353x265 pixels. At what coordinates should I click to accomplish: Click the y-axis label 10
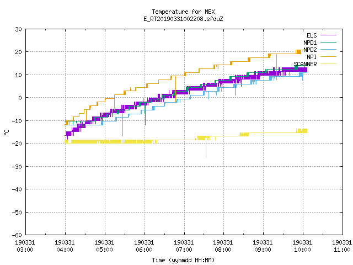(18, 75)
